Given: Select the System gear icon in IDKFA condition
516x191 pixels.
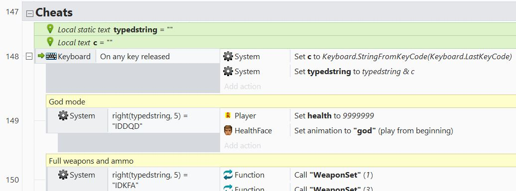Looking at the screenshot, I should point(63,175).
